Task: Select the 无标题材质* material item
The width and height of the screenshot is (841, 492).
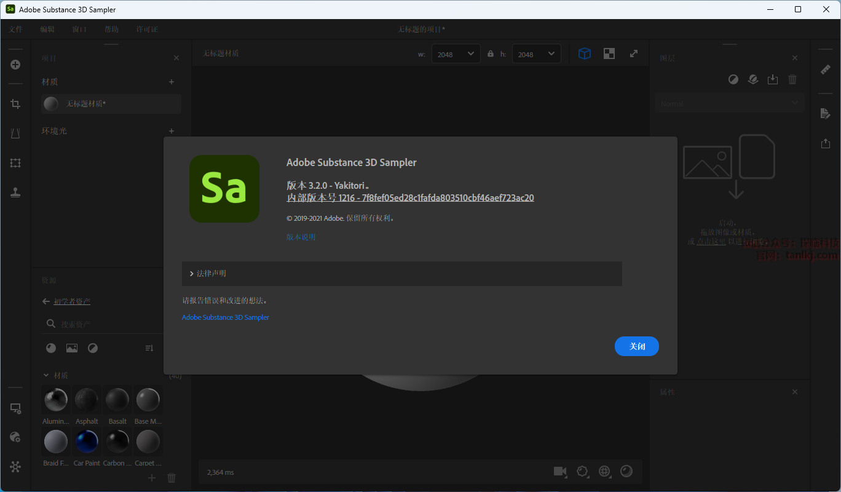Action: pos(111,104)
